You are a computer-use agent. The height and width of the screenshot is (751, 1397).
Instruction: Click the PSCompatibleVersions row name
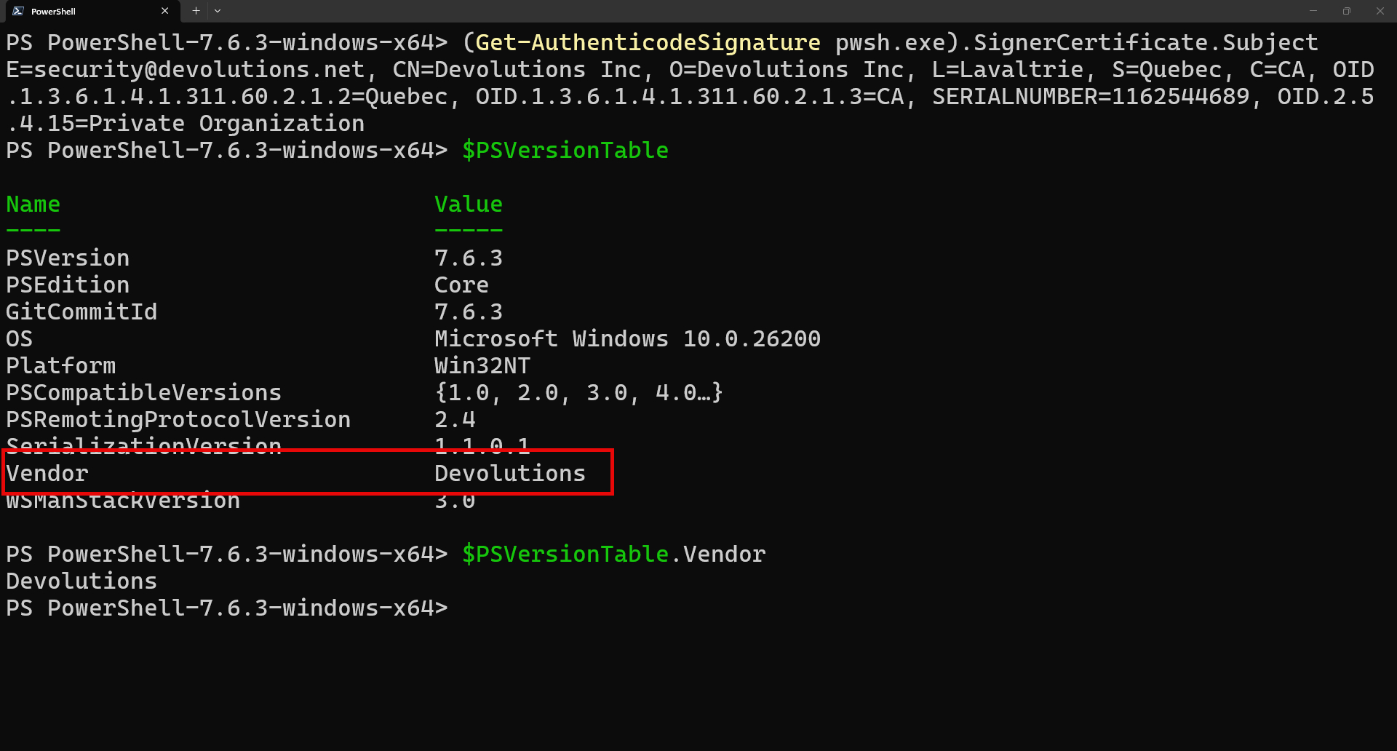(143, 393)
